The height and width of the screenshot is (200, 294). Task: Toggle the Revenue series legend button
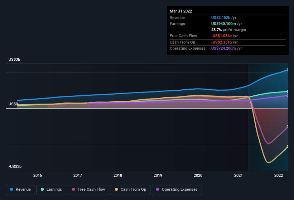pos(20,190)
